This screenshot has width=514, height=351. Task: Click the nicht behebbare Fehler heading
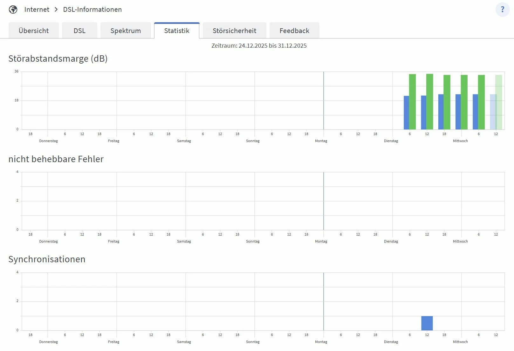[x=56, y=159]
